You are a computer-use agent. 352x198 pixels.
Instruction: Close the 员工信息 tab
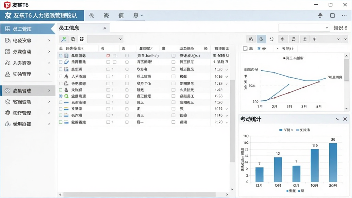[104, 28]
